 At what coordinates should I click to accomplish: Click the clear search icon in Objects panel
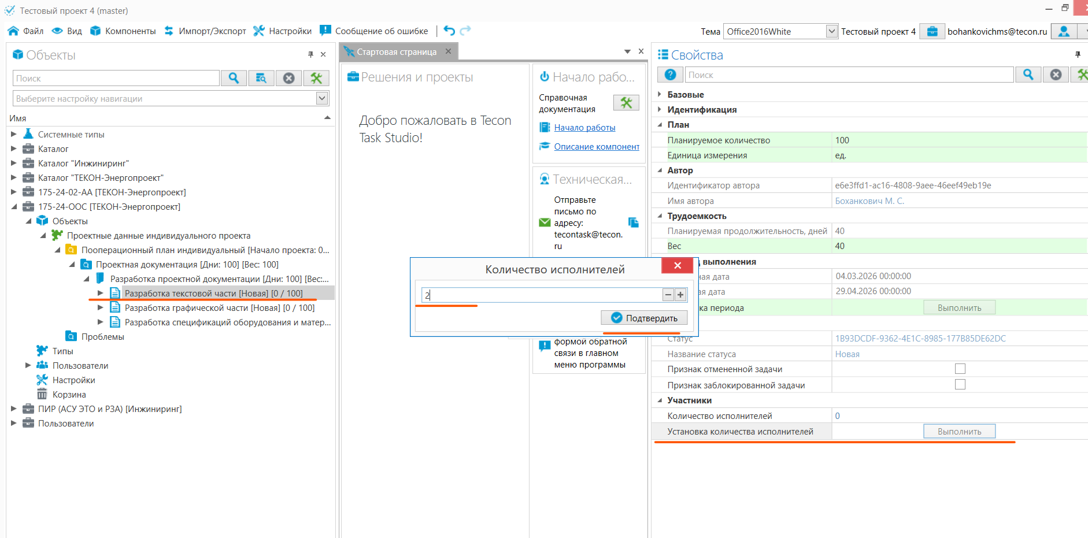[288, 78]
